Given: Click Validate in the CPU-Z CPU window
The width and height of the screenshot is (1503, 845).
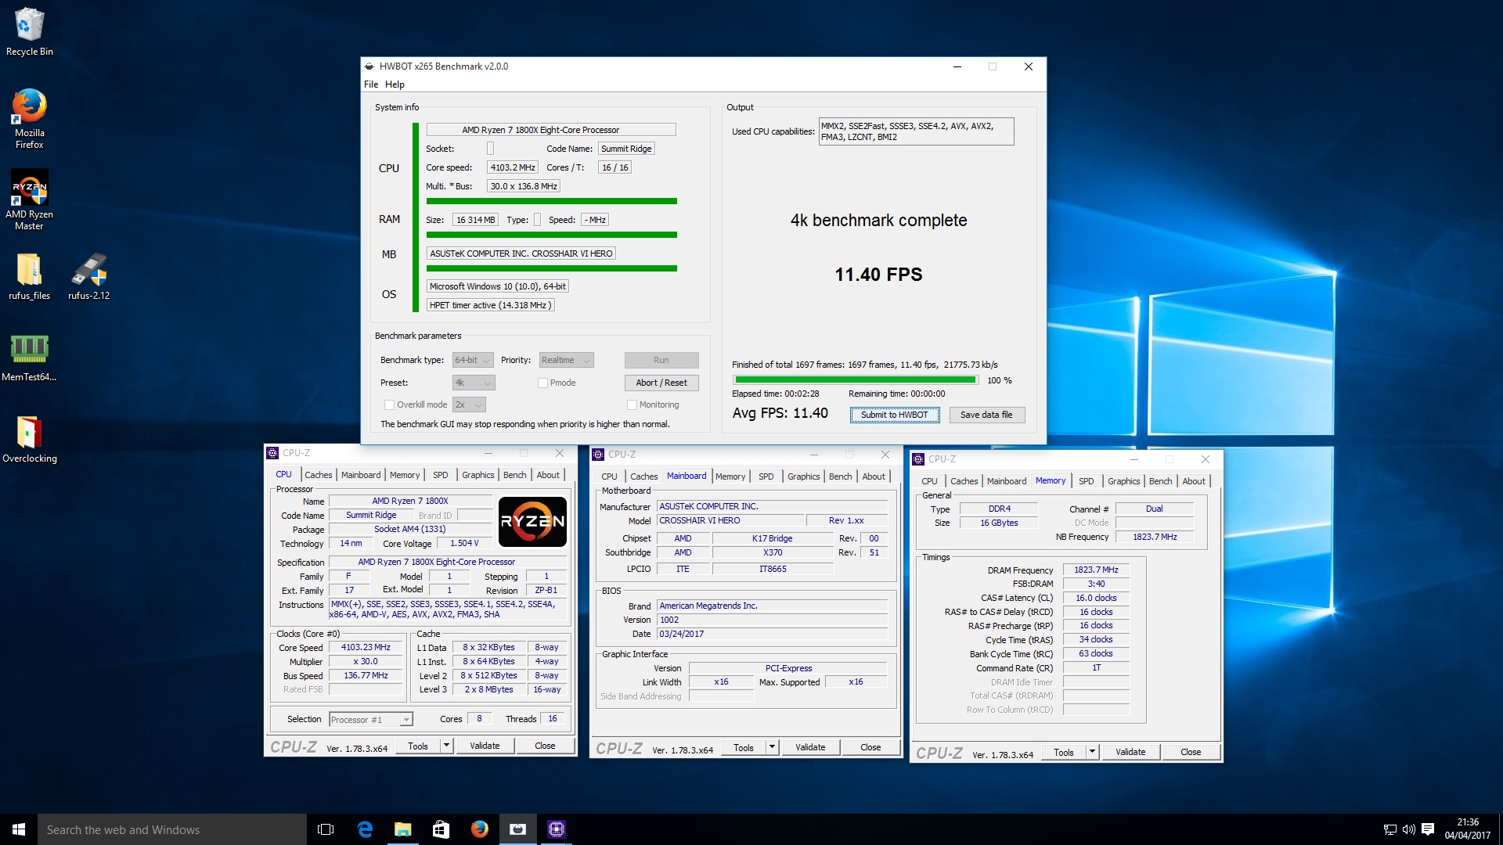Looking at the screenshot, I should tap(485, 746).
